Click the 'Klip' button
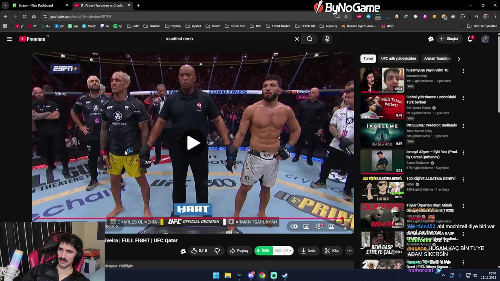Image resolution: width=500 pixels, height=281 pixels. pyautogui.click(x=332, y=251)
